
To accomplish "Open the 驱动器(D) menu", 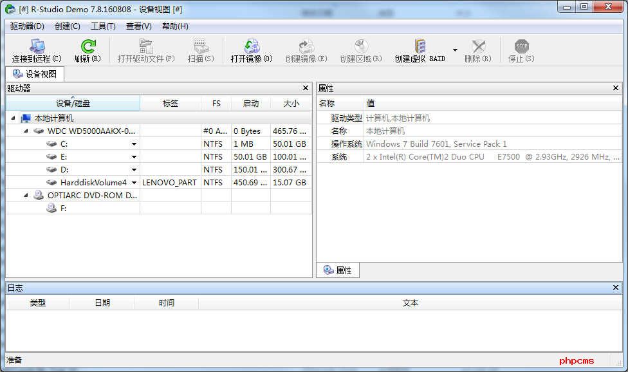I will pyautogui.click(x=27, y=26).
